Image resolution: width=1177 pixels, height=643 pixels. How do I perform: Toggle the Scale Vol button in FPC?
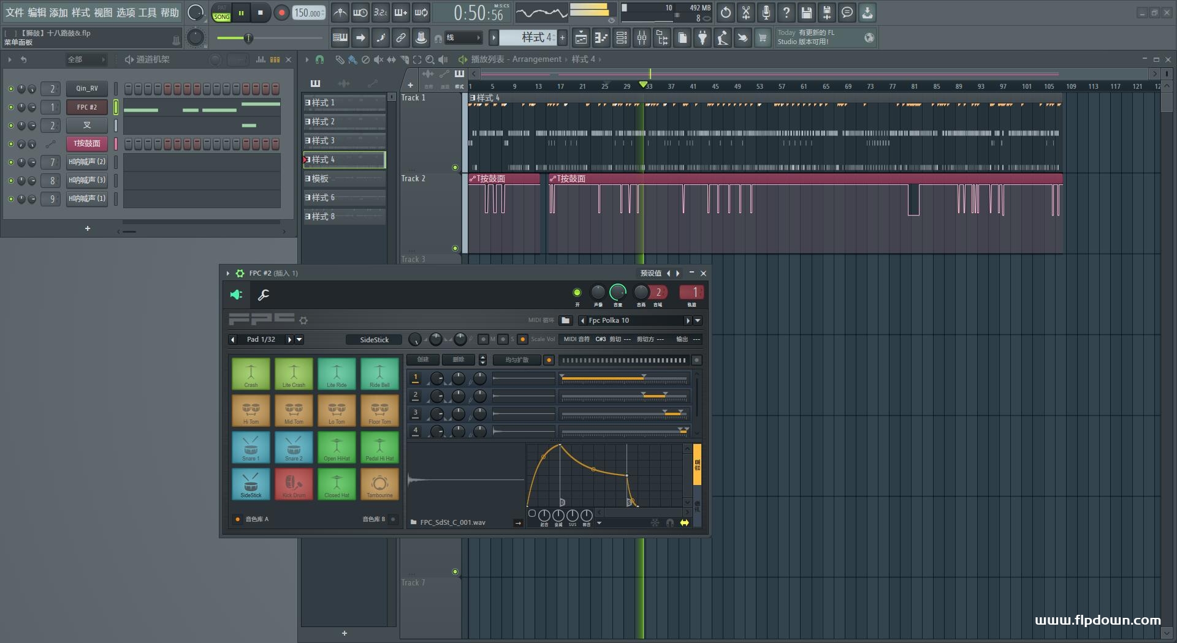pos(523,339)
